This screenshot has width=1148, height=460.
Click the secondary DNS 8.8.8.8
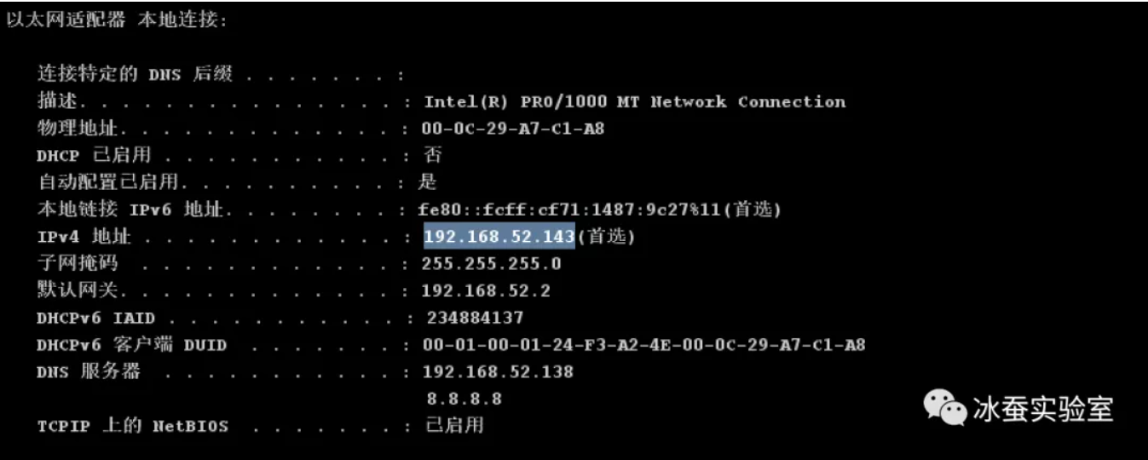[464, 399]
